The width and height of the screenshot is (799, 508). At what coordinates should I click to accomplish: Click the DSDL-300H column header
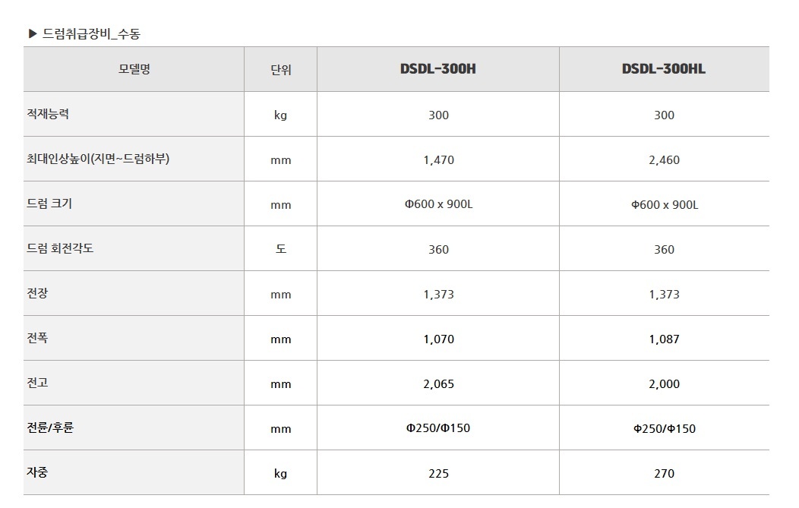(x=437, y=69)
